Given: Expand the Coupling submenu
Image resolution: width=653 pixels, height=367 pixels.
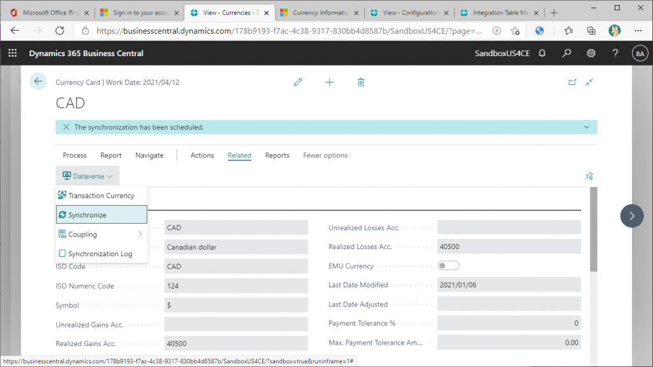Looking at the screenshot, I should click(101, 234).
